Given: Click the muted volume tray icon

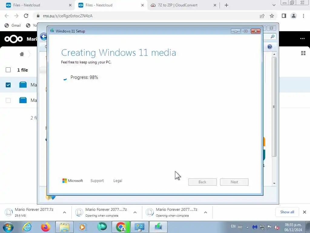Looking at the screenshot, I should click(x=277, y=227).
